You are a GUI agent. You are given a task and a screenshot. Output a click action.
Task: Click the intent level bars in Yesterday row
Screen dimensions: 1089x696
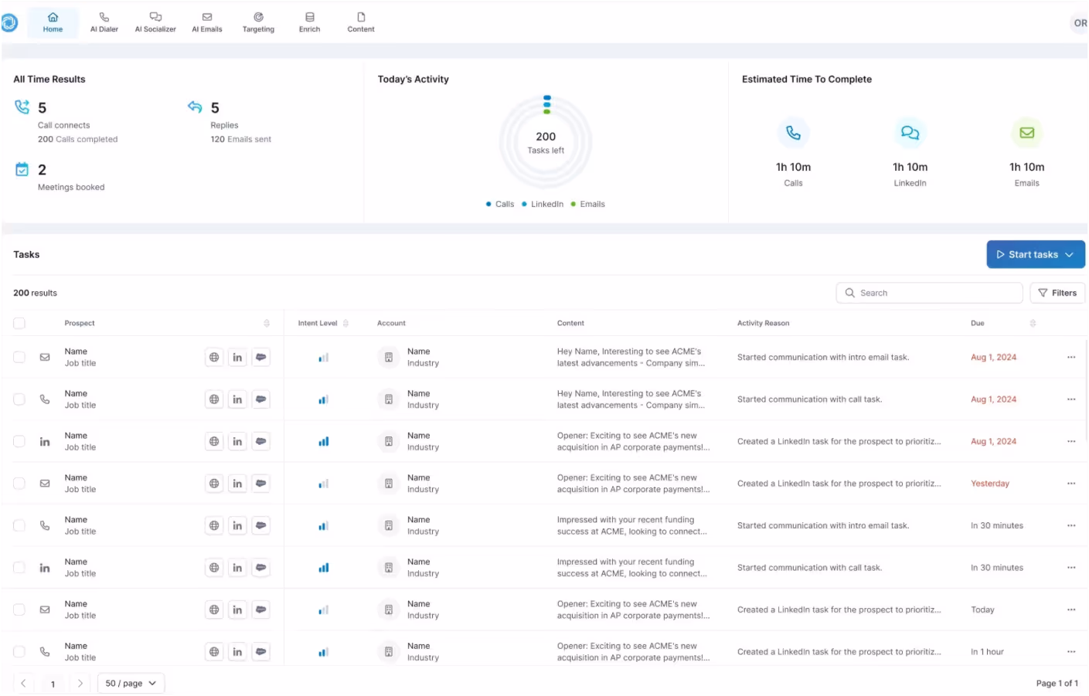pyautogui.click(x=324, y=484)
